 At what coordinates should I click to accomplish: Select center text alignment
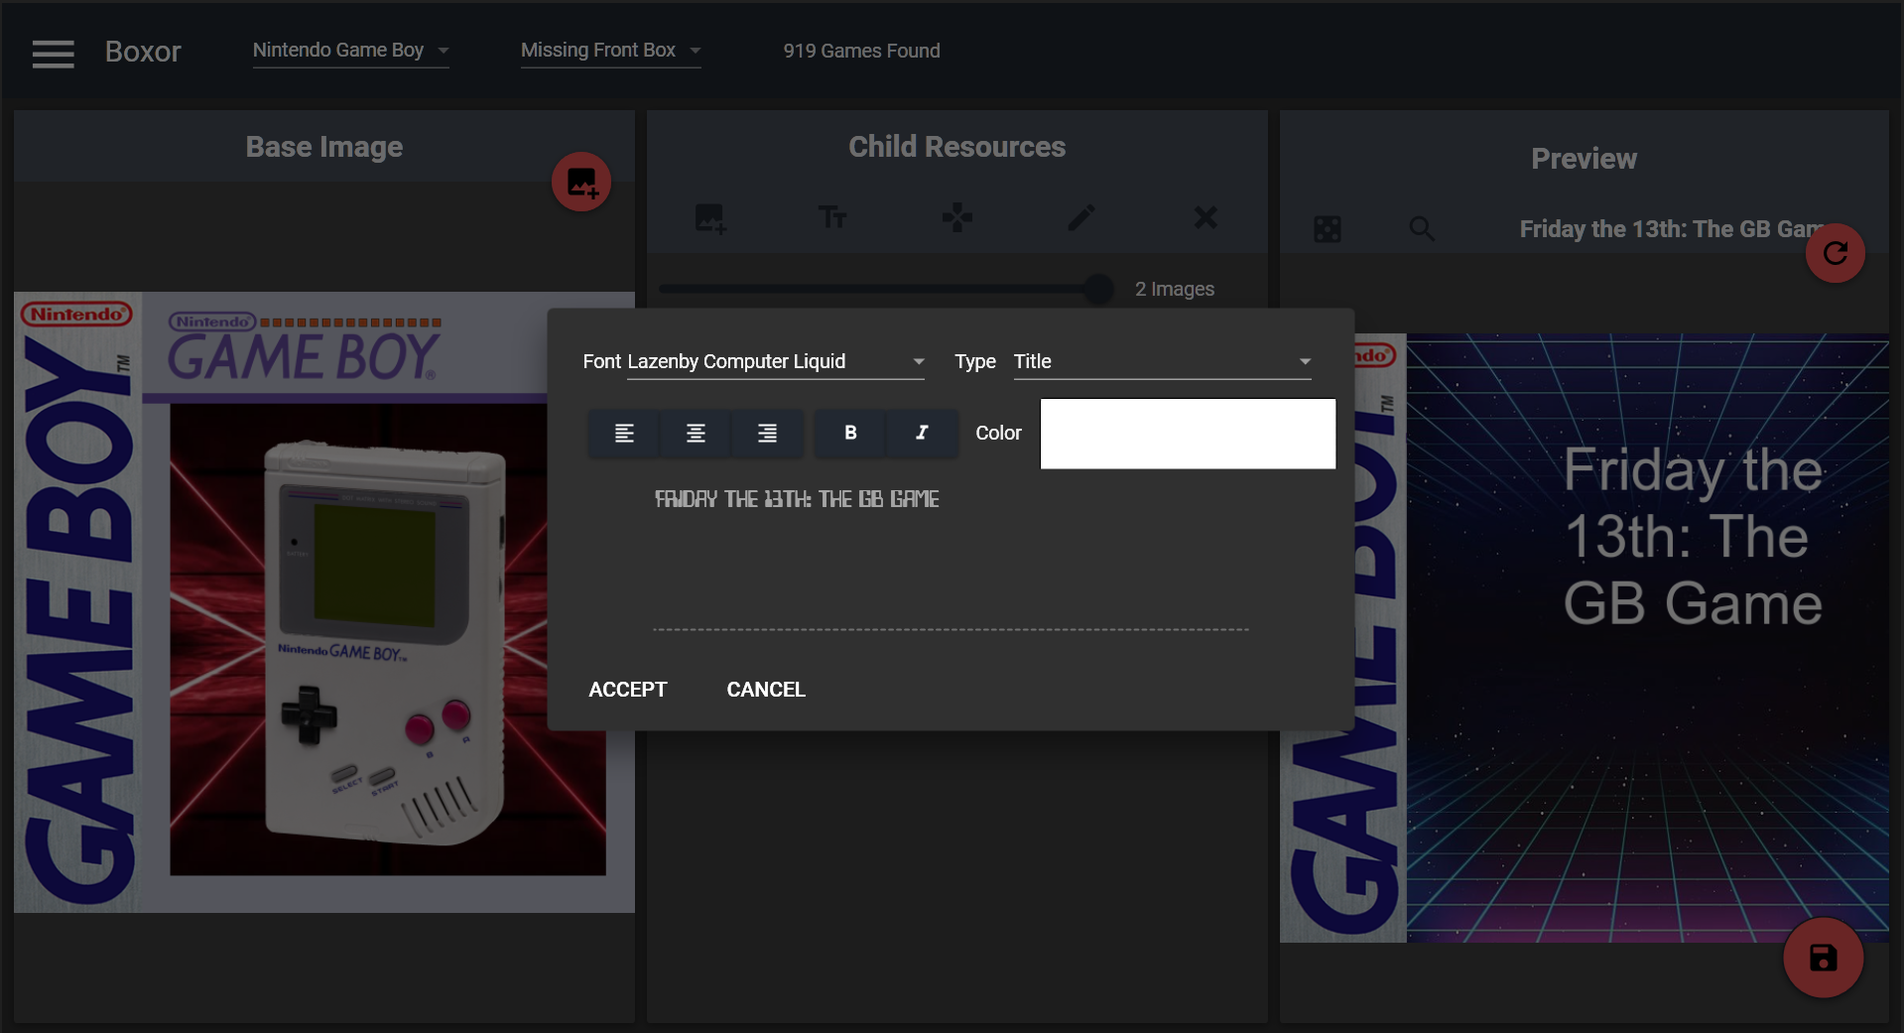tap(696, 433)
